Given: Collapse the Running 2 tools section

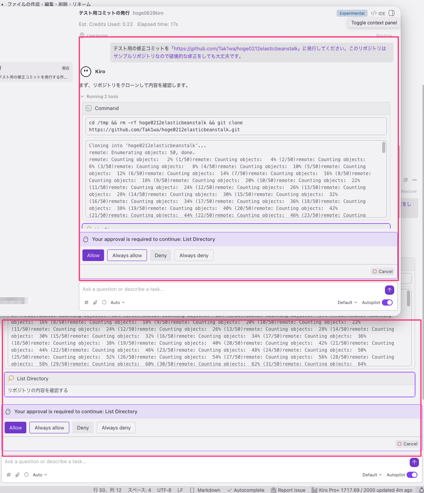Looking at the screenshot, I should (99, 96).
